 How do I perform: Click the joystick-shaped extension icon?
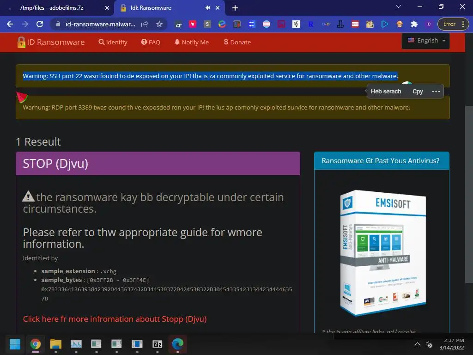[x=340, y=24]
